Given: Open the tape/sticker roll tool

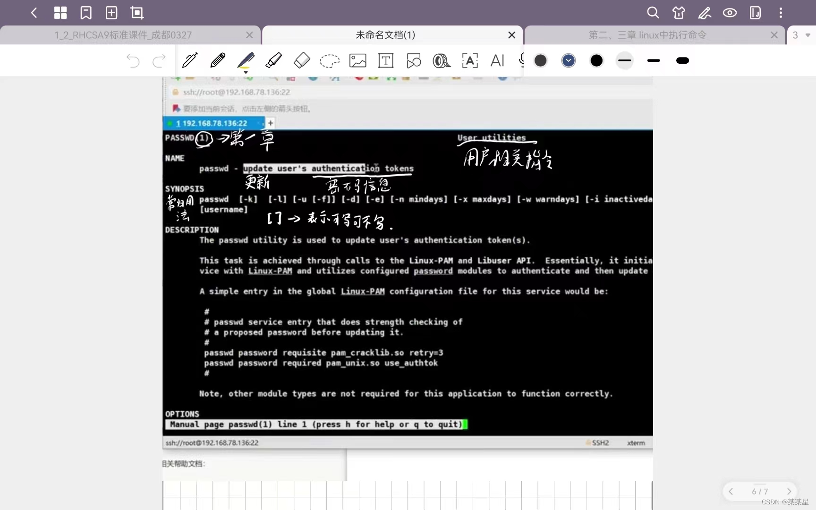Looking at the screenshot, I should [x=442, y=60].
